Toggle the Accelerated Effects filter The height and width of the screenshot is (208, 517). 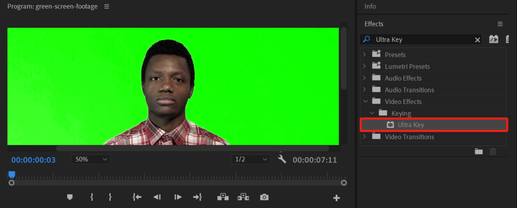(x=494, y=39)
